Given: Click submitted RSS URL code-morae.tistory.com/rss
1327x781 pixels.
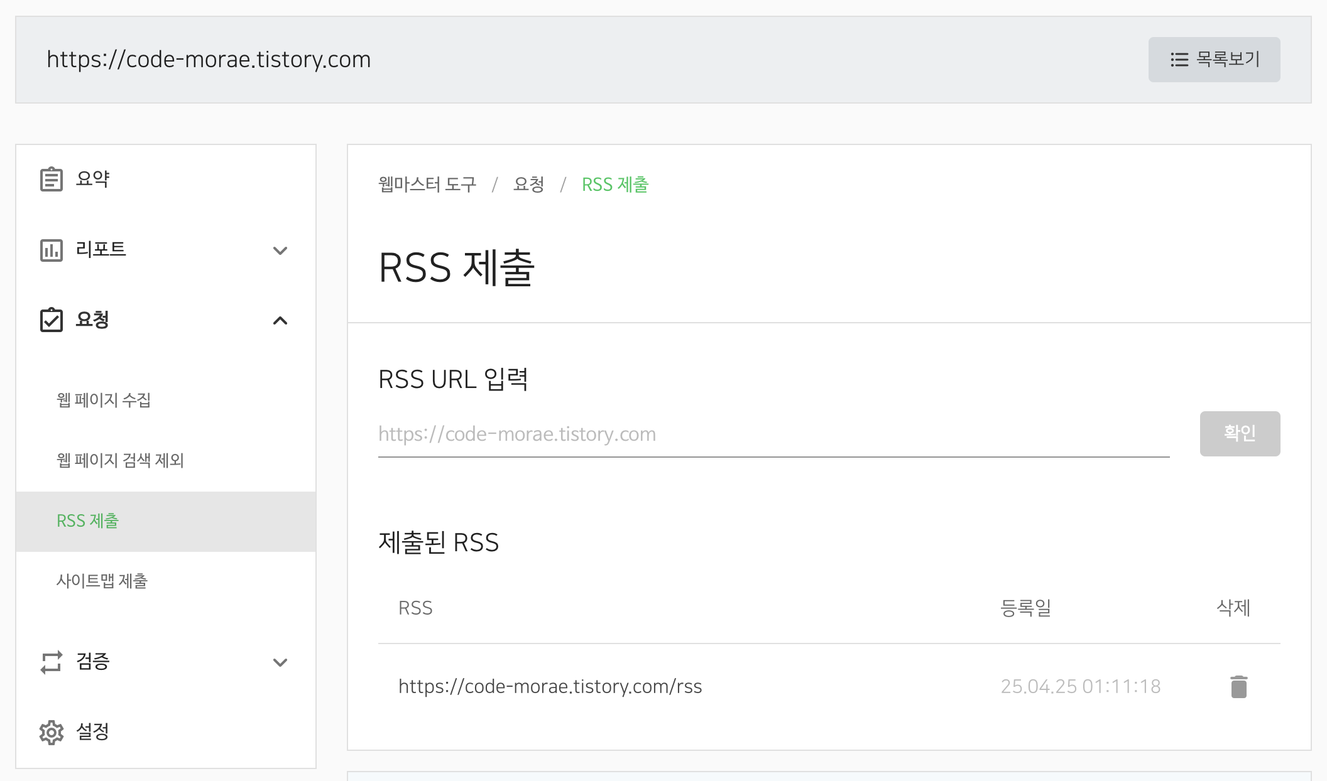Looking at the screenshot, I should pyautogui.click(x=550, y=686).
